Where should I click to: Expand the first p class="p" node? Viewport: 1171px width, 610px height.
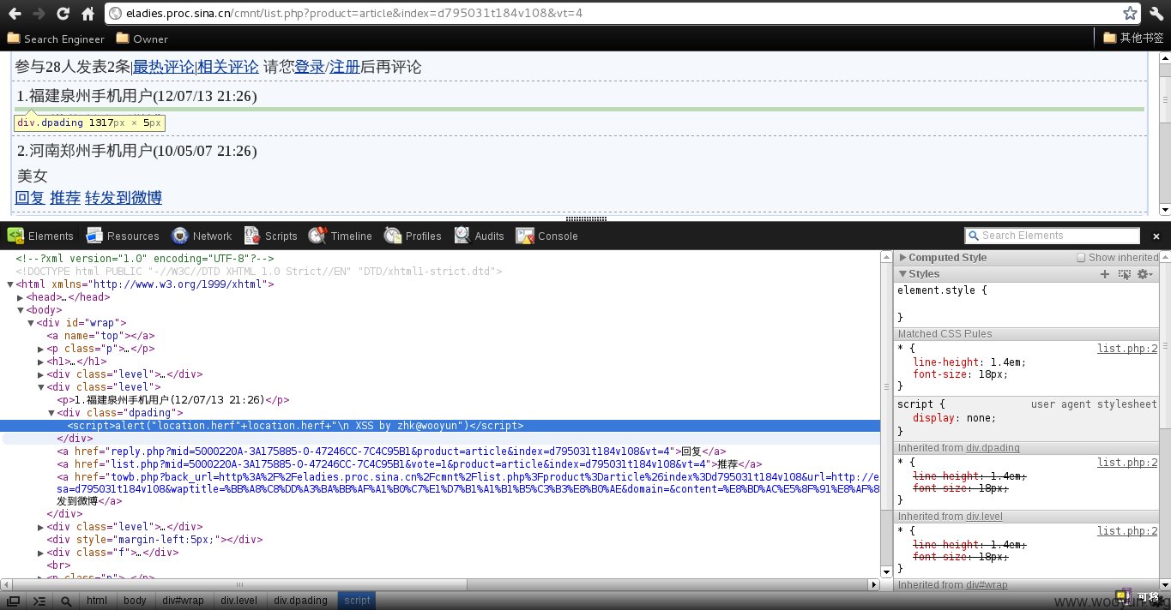coord(41,349)
